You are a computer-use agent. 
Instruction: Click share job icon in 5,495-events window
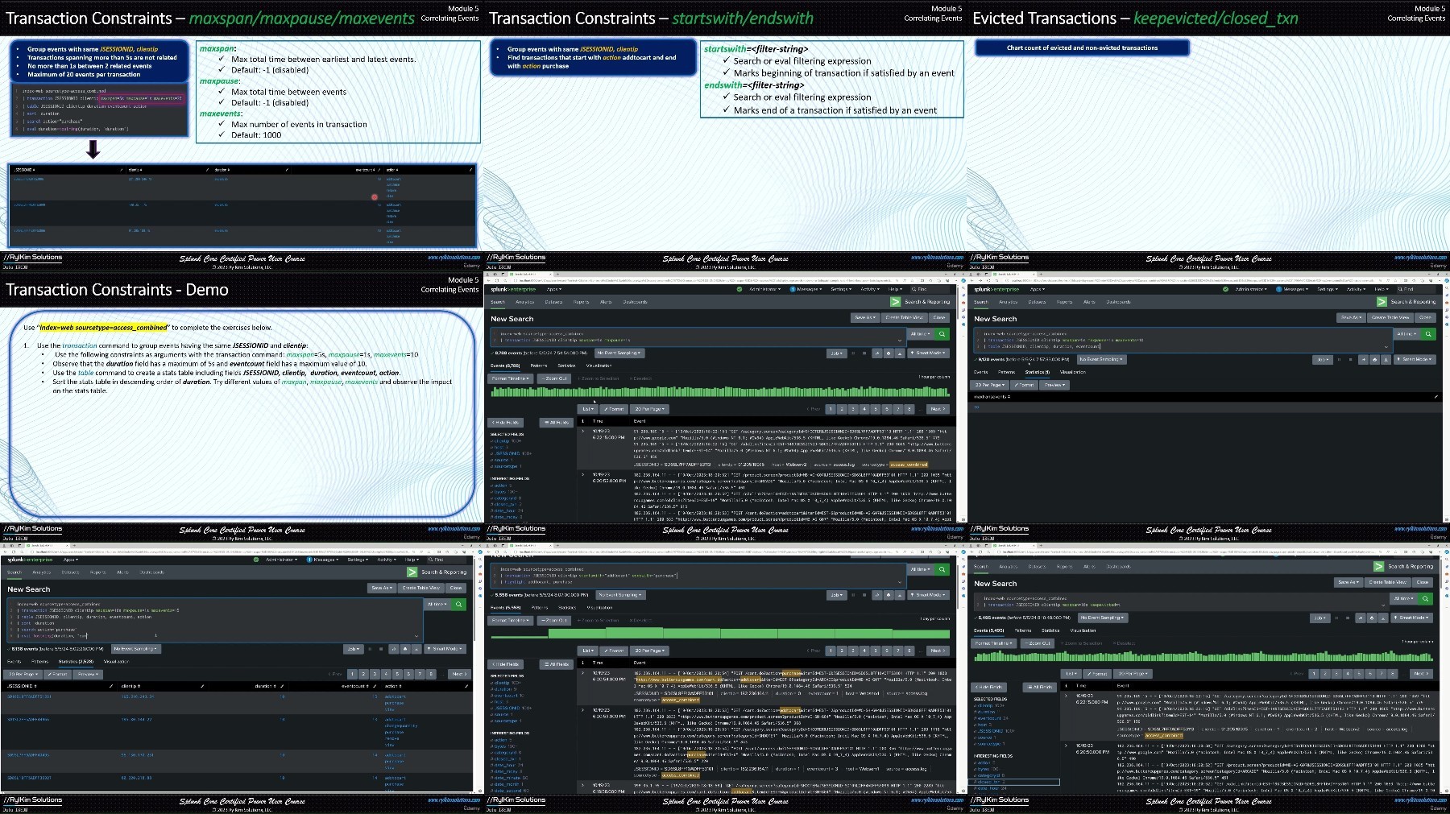pyautogui.click(x=1361, y=618)
